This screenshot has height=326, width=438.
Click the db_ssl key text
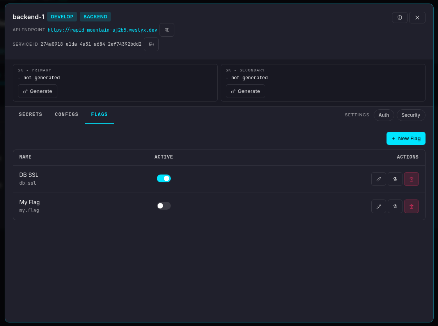tap(28, 183)
